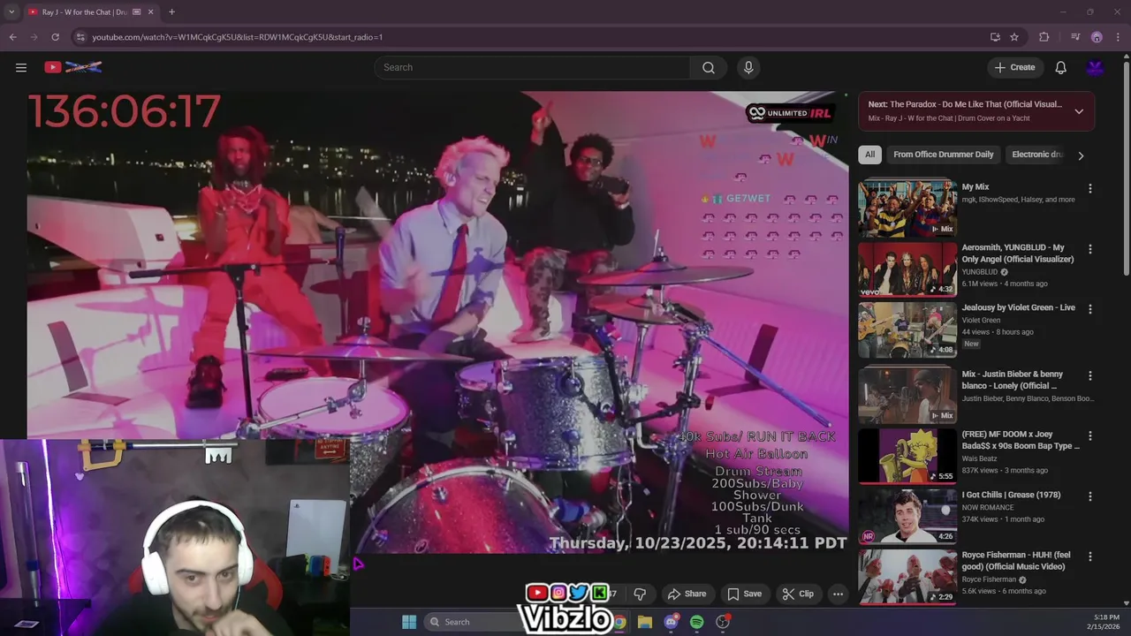The image size is (1131, 636).
Task: Click 'Wais Beatz' channel name
Action: pyautogui.click(x=982, y=458)
